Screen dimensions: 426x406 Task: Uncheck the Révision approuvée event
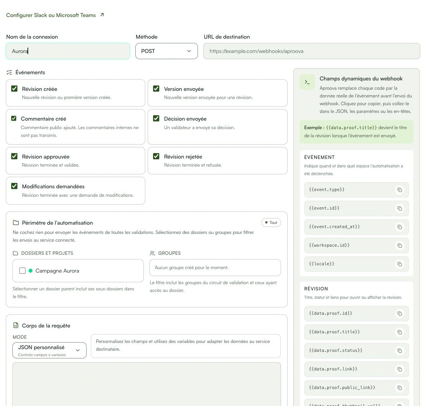pos(14,156)
